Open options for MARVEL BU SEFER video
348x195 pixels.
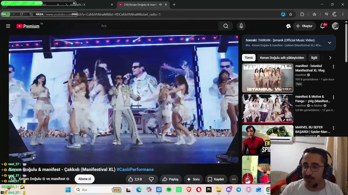(333, 128)
